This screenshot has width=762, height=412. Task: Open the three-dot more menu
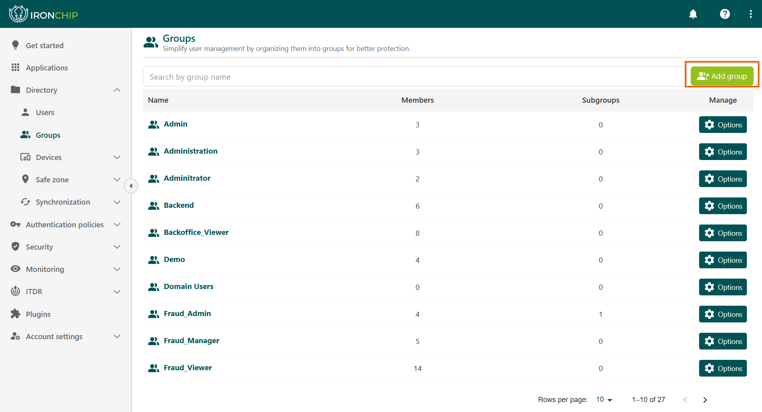pyautogui.click(x=751, y=14)
